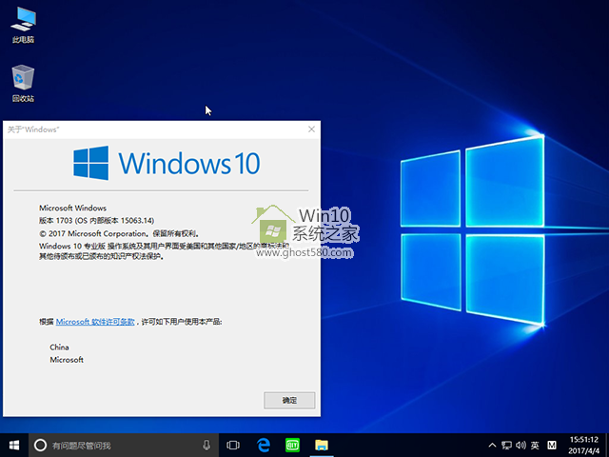Open Task View from the taskbar
The image size is (609, 457).
[x=234, y=445]
